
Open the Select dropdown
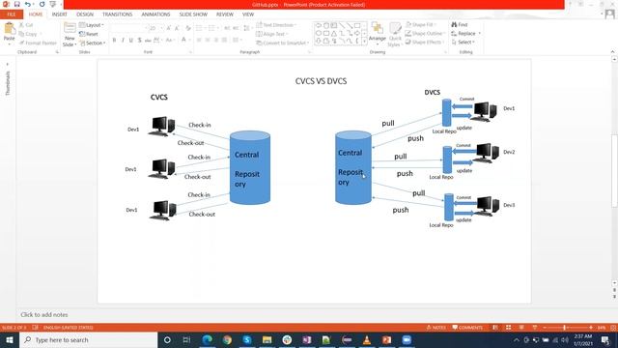point(463,43)
